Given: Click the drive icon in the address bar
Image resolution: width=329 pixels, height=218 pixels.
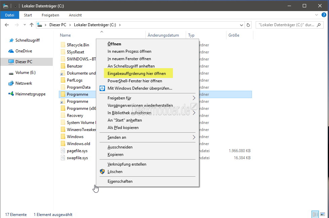Looking at the screenshot, I should (40, 25).
